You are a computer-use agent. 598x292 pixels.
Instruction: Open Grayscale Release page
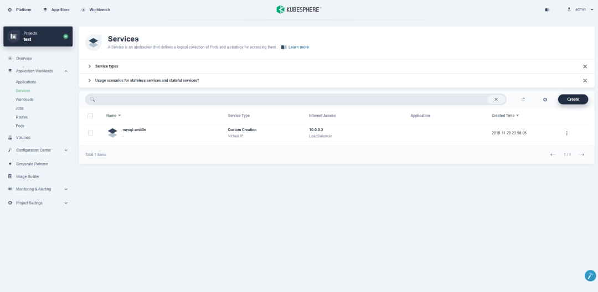coord(32,164)
